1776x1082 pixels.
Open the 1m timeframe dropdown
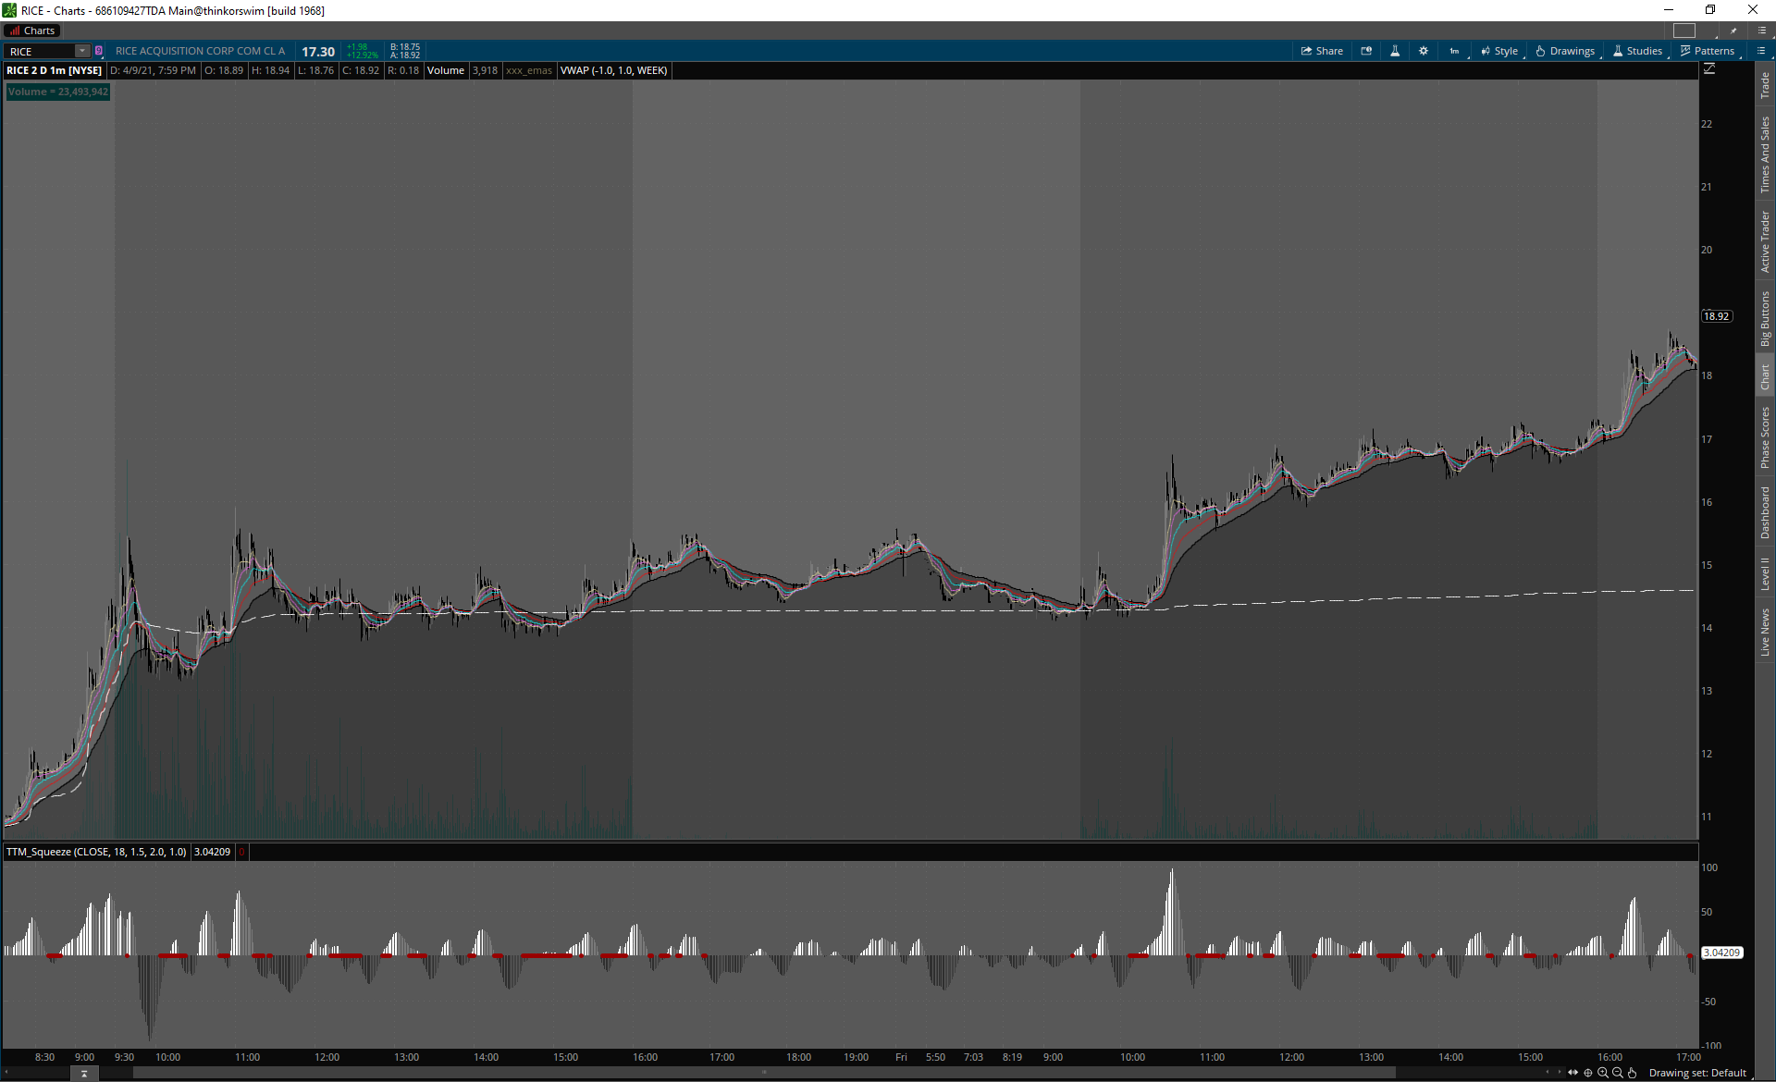click(x=1455, y=51)
